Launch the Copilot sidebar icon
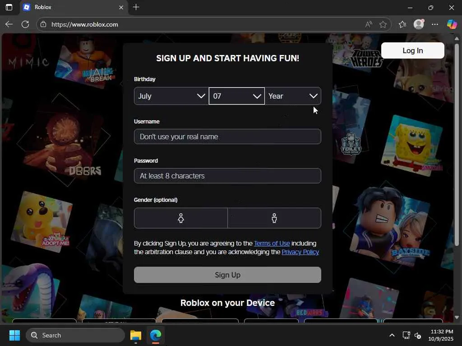This screenshot has height=346, width=462. click(x=452, y=24)
